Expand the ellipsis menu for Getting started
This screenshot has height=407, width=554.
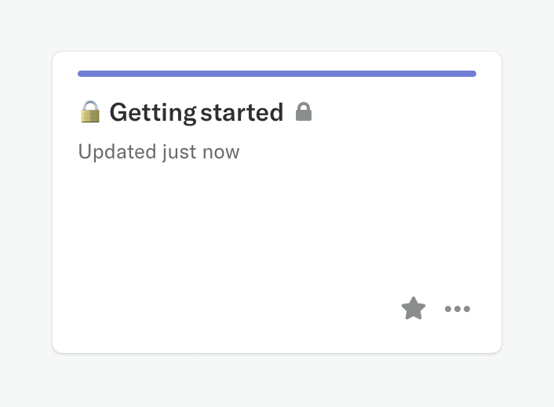457,309
